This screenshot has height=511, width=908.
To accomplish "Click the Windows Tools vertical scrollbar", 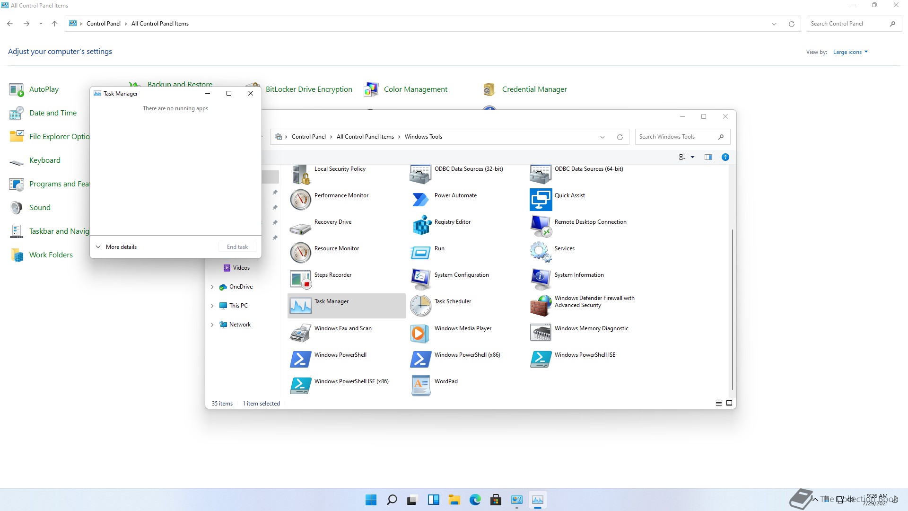I will pos(732,309).
